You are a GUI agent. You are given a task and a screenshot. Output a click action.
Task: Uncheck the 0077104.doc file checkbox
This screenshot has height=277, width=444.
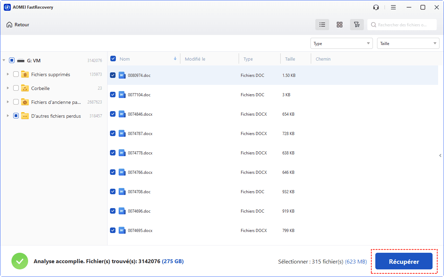point(113,95)
